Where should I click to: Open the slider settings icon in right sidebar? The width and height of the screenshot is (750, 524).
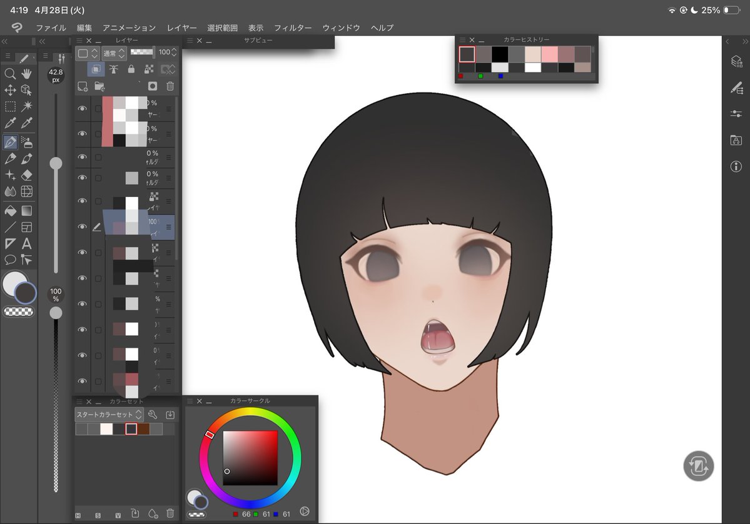[736, 114]
